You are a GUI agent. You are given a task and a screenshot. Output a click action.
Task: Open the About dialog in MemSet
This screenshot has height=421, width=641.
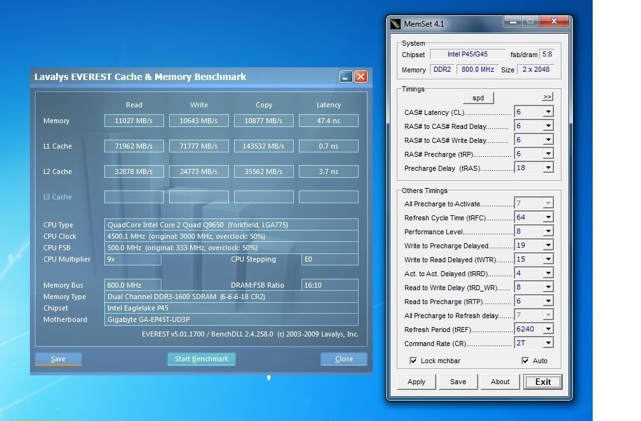coord(500,382)
